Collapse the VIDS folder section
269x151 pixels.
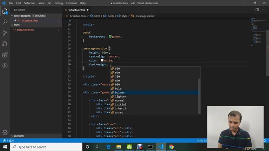(x=12, y=25)
